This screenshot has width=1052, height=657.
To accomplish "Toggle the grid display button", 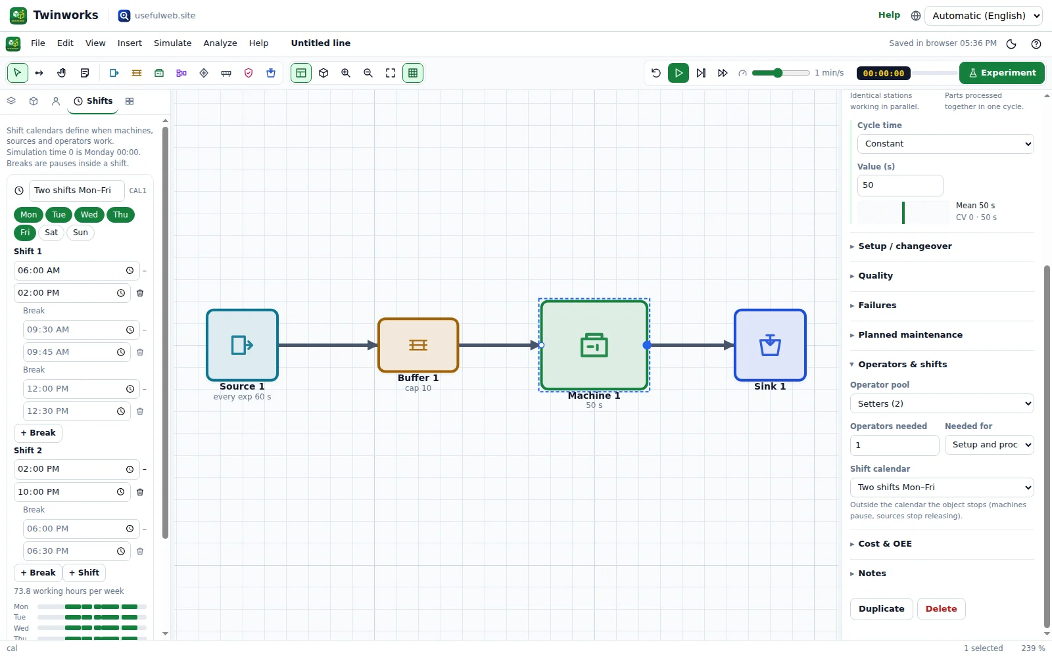I will tap(413, 73).
